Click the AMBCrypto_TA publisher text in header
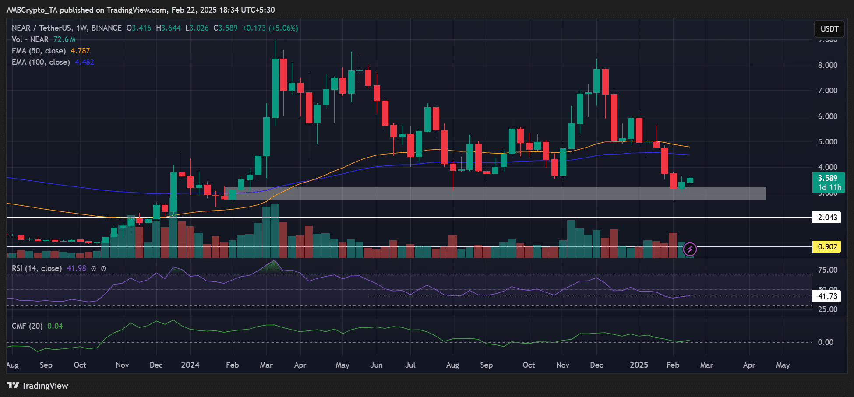The height and width of the screenshot is (397, 854). click(32, 10)
